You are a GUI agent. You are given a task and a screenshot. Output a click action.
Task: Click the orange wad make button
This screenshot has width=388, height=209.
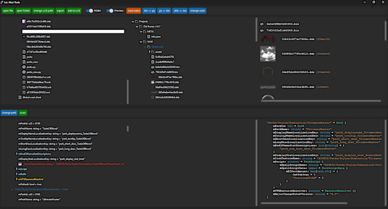[x=134, y=11]
